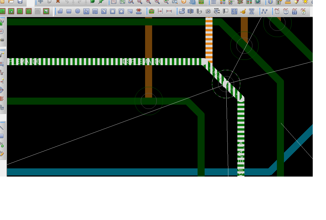Viewport: 326px width, 220px height.
Task: Click the Undo arrow icon
Action: coord(67,2)
